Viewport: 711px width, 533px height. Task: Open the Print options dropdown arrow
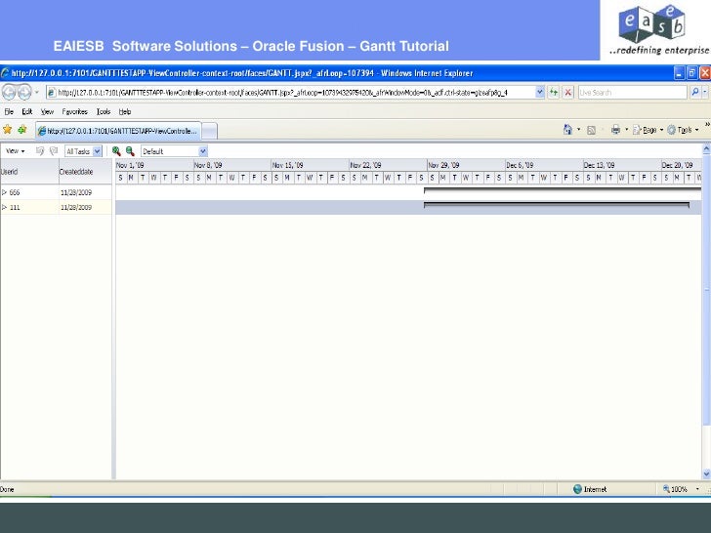627,130
